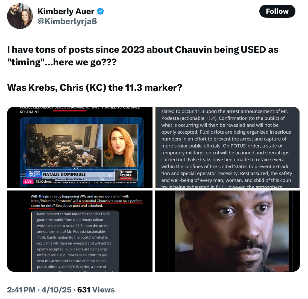The height and width of the screenshot is (299, 308).
Task: Click the red-underlined 'potential Chauvin release' text
Action: pyautogui.click(x=107, y=201)
